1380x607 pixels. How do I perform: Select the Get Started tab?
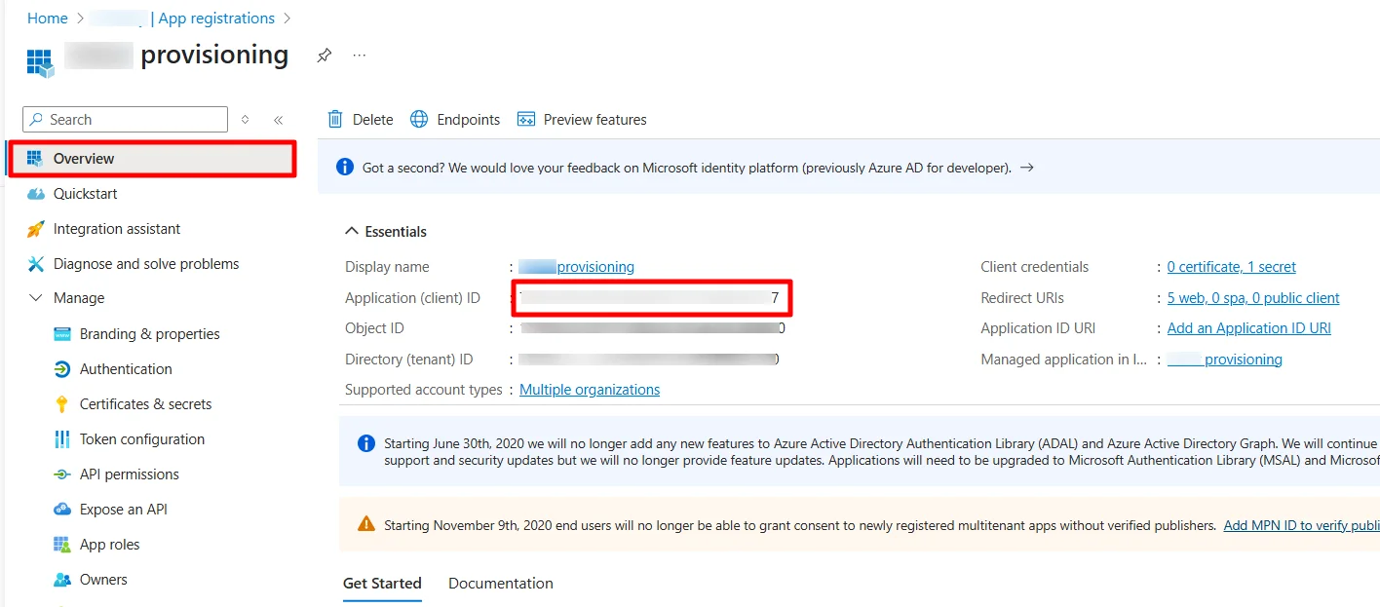pos(382,583)
